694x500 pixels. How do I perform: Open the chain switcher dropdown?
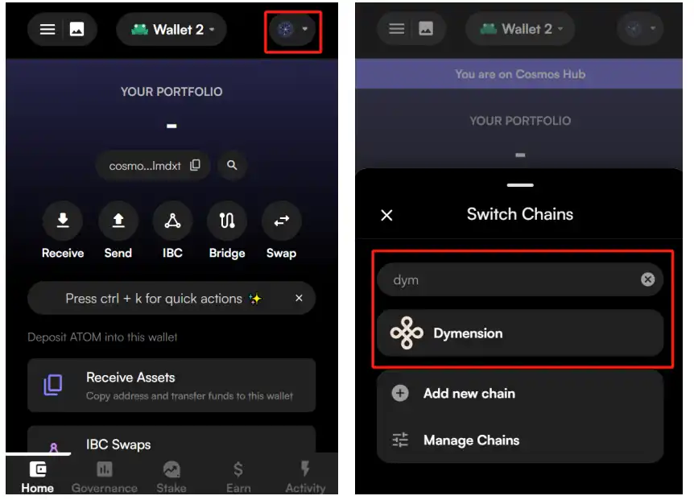[x=292, y=30]
